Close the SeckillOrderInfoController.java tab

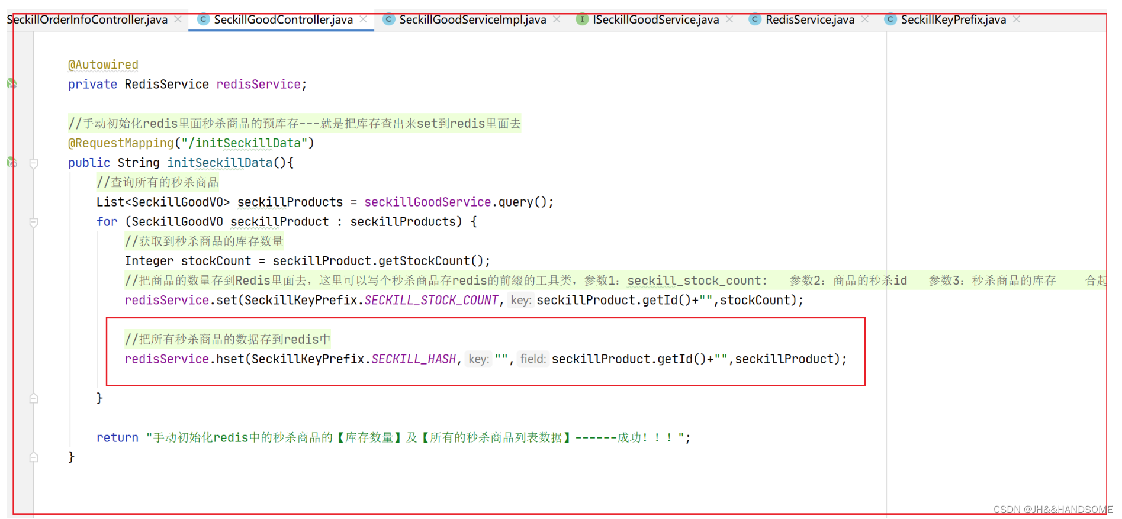[178, 20]
